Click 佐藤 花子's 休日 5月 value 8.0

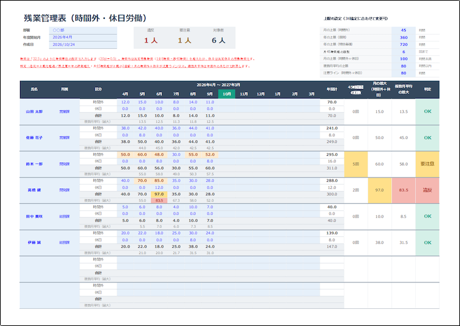[143, 135]
